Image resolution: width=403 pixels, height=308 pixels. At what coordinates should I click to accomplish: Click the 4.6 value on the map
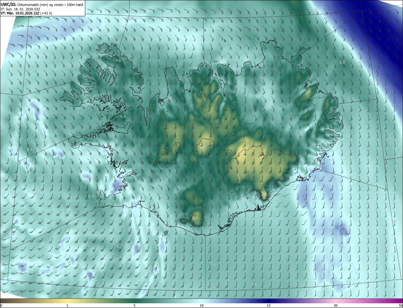[118, 60]
